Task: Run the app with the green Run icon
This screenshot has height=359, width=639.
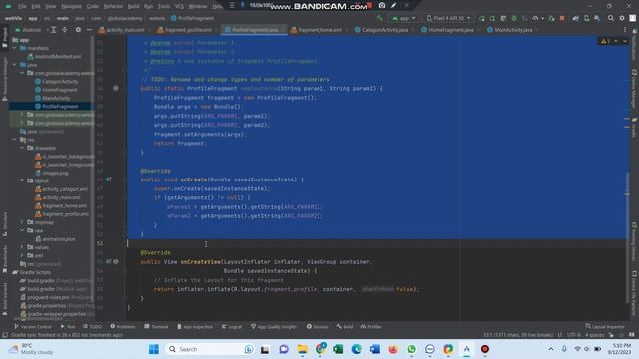Action: [x=482, y=18]
